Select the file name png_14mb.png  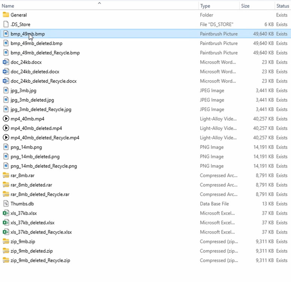point(26,147)
